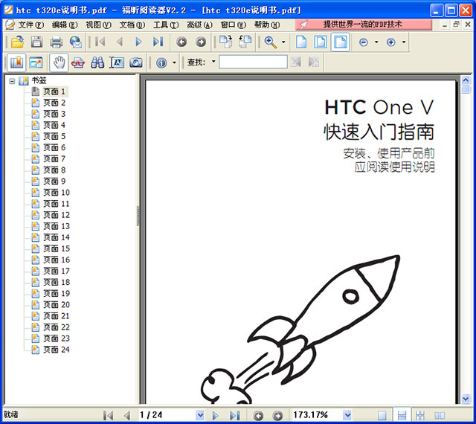
Task: Toggle the bookmarks navigation panel
Action: (16, 63)
